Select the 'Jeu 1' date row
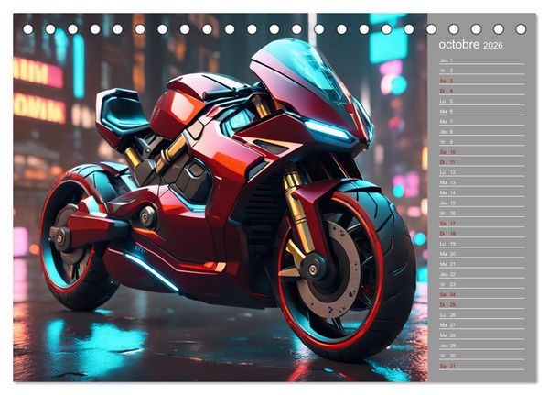549x395 pixels. click(x=482, y=60)
